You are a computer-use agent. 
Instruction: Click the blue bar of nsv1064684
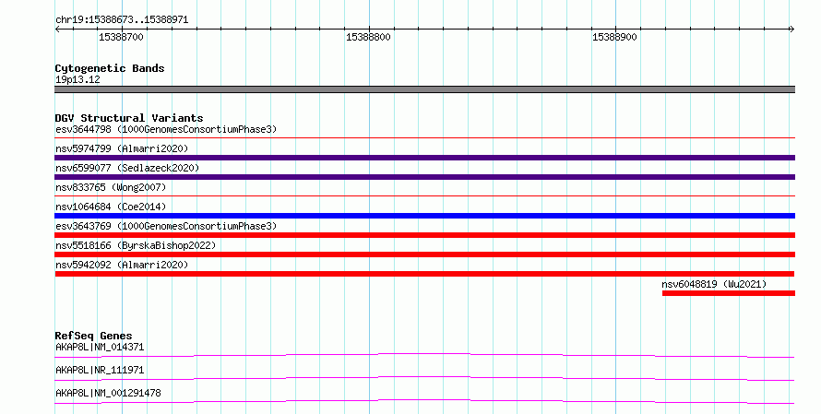424,216
